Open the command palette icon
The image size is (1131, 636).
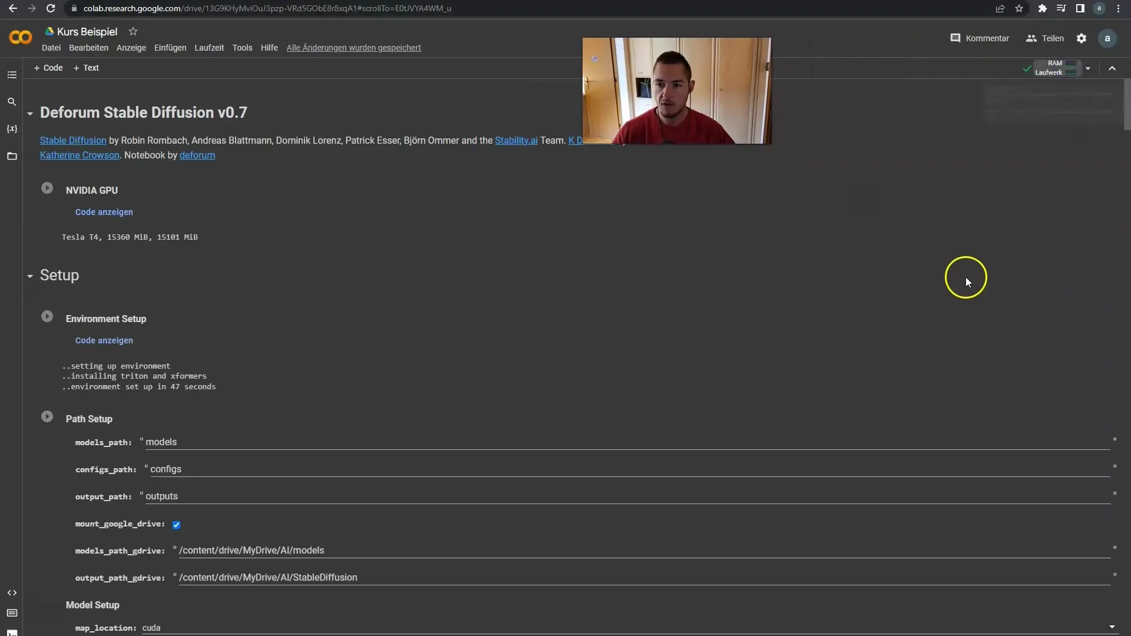12,613
